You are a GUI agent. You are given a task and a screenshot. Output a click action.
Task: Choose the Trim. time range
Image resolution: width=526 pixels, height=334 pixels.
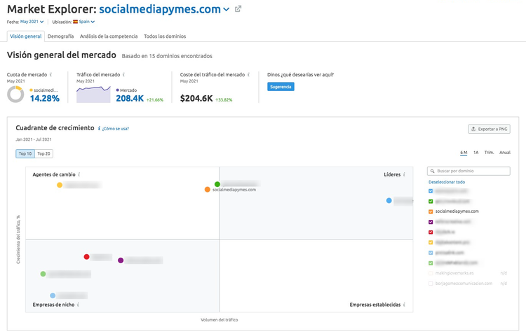tap(489, 153)
